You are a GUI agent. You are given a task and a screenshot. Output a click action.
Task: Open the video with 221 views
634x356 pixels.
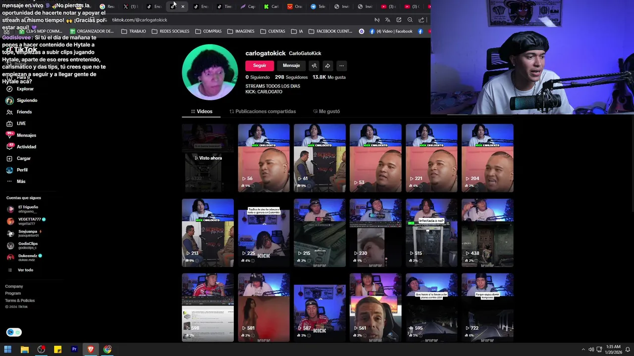tap(431, 158)
